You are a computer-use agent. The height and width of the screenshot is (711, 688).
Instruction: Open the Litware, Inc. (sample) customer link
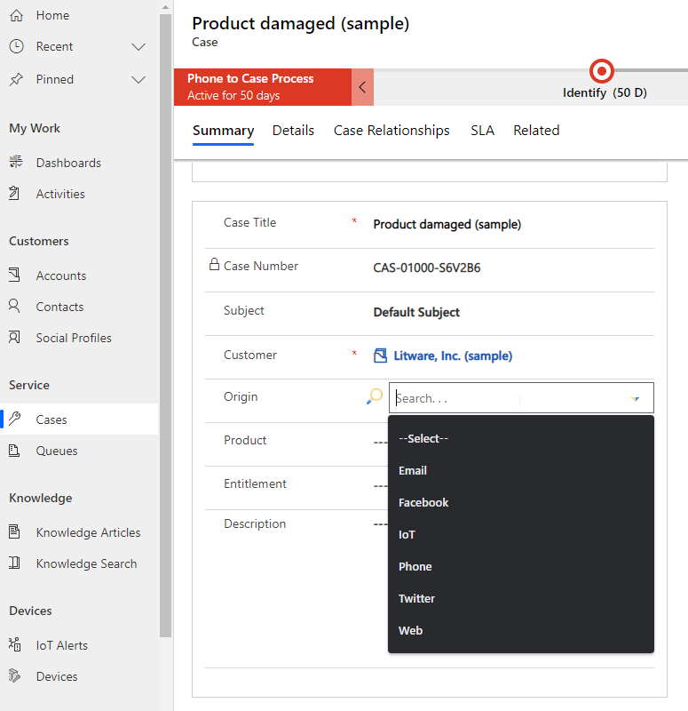453,355
